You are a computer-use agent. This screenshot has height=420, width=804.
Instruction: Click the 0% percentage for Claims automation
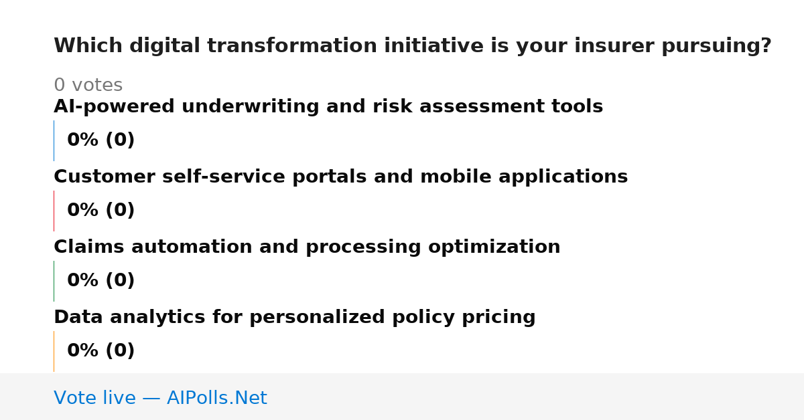tap(83, 281)
